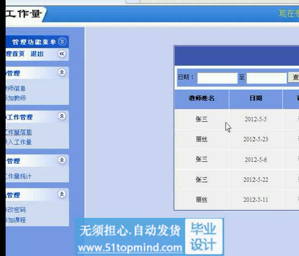This screenshot has height=256, width=299.
Task: Collapse the teacher management panel chevron
Action: click(62, 72)
